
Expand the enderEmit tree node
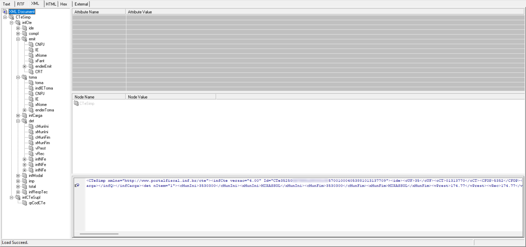[x=25, y=66]
